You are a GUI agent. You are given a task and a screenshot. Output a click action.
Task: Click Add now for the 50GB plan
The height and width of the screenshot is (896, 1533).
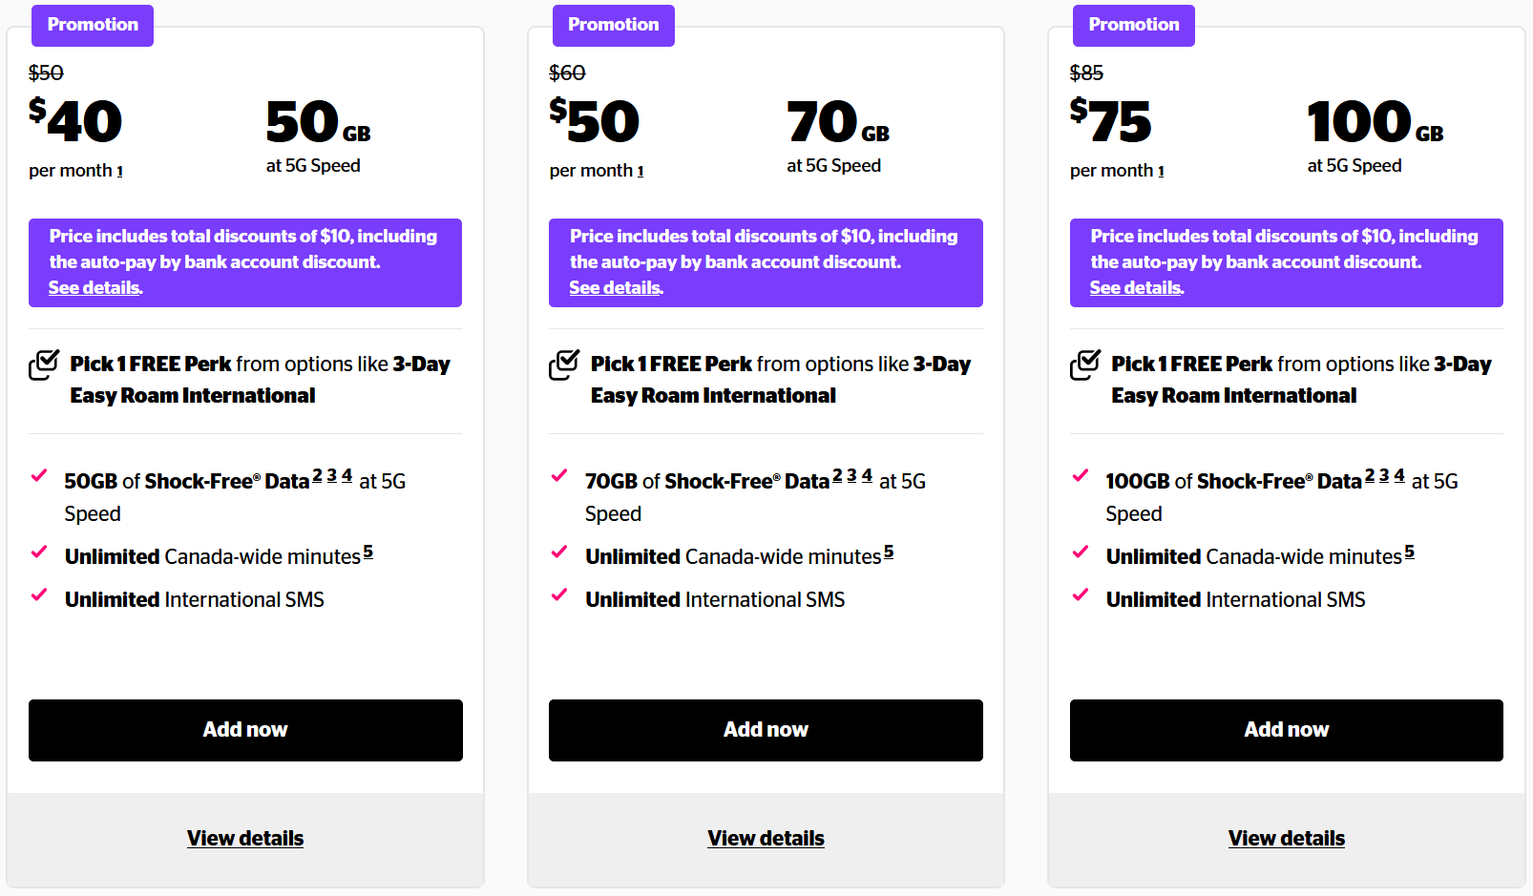tap(244, 730)
